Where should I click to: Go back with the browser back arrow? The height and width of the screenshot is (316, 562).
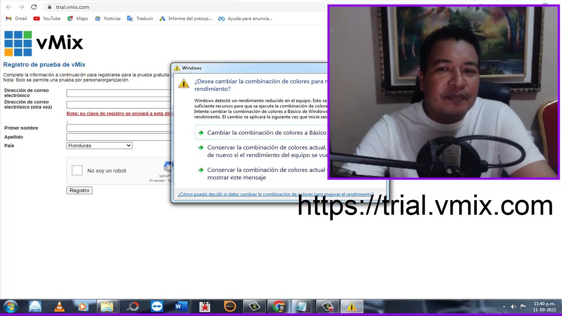click(9, 7)
